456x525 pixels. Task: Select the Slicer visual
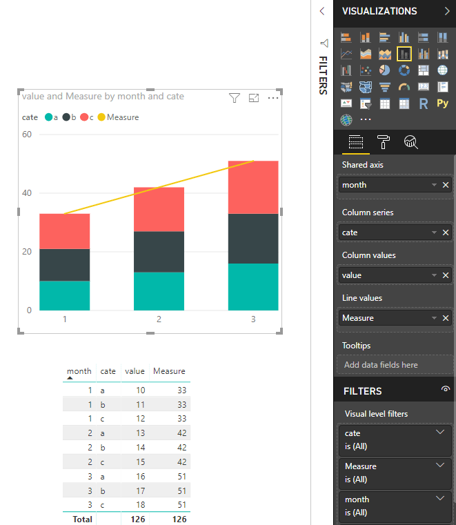[x=365, y=103]
